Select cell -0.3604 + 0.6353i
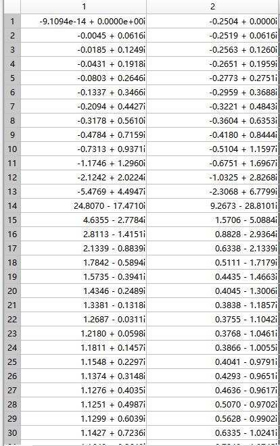 click(212, 120)
